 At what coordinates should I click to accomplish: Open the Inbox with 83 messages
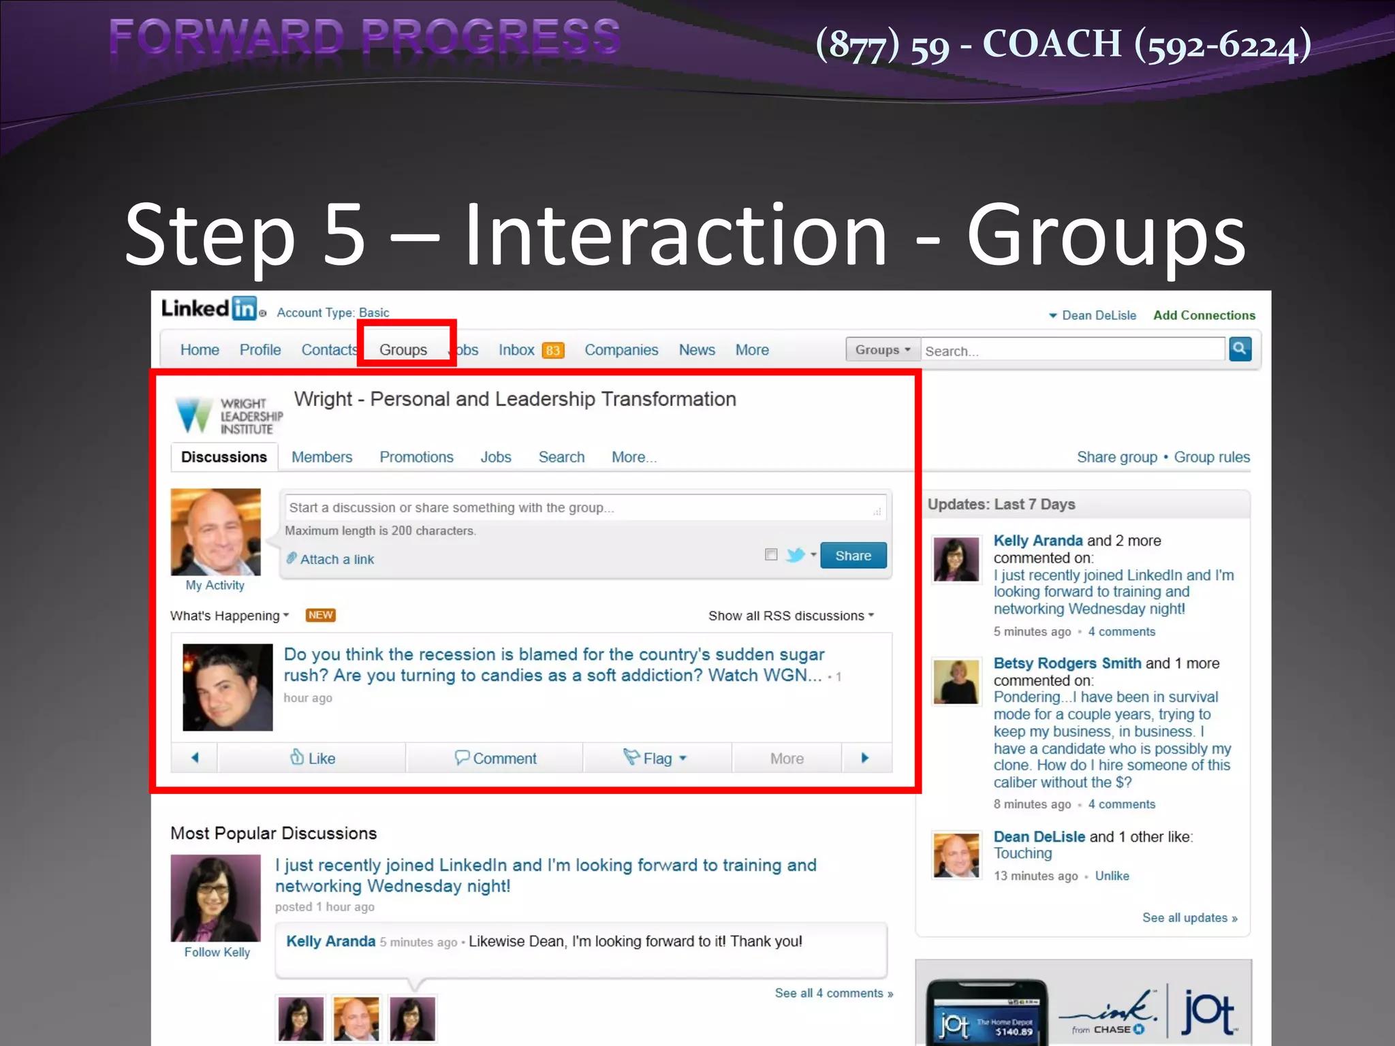coord(531,349)
